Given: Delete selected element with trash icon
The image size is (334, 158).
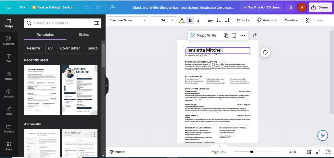Looking at the screenshot, I should 234,35.
